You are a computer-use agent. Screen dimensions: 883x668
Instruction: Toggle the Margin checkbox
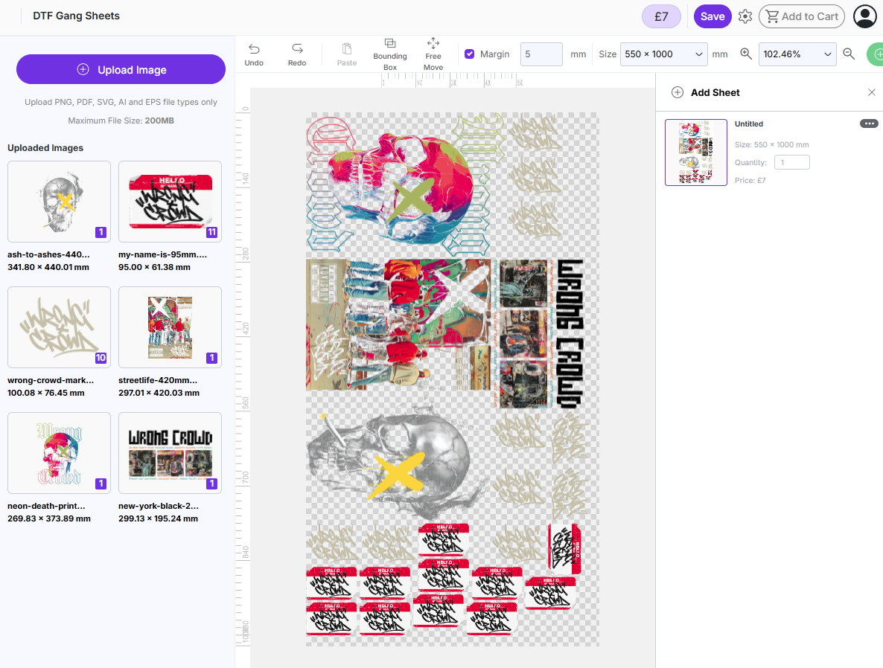(x=469, y=54)
